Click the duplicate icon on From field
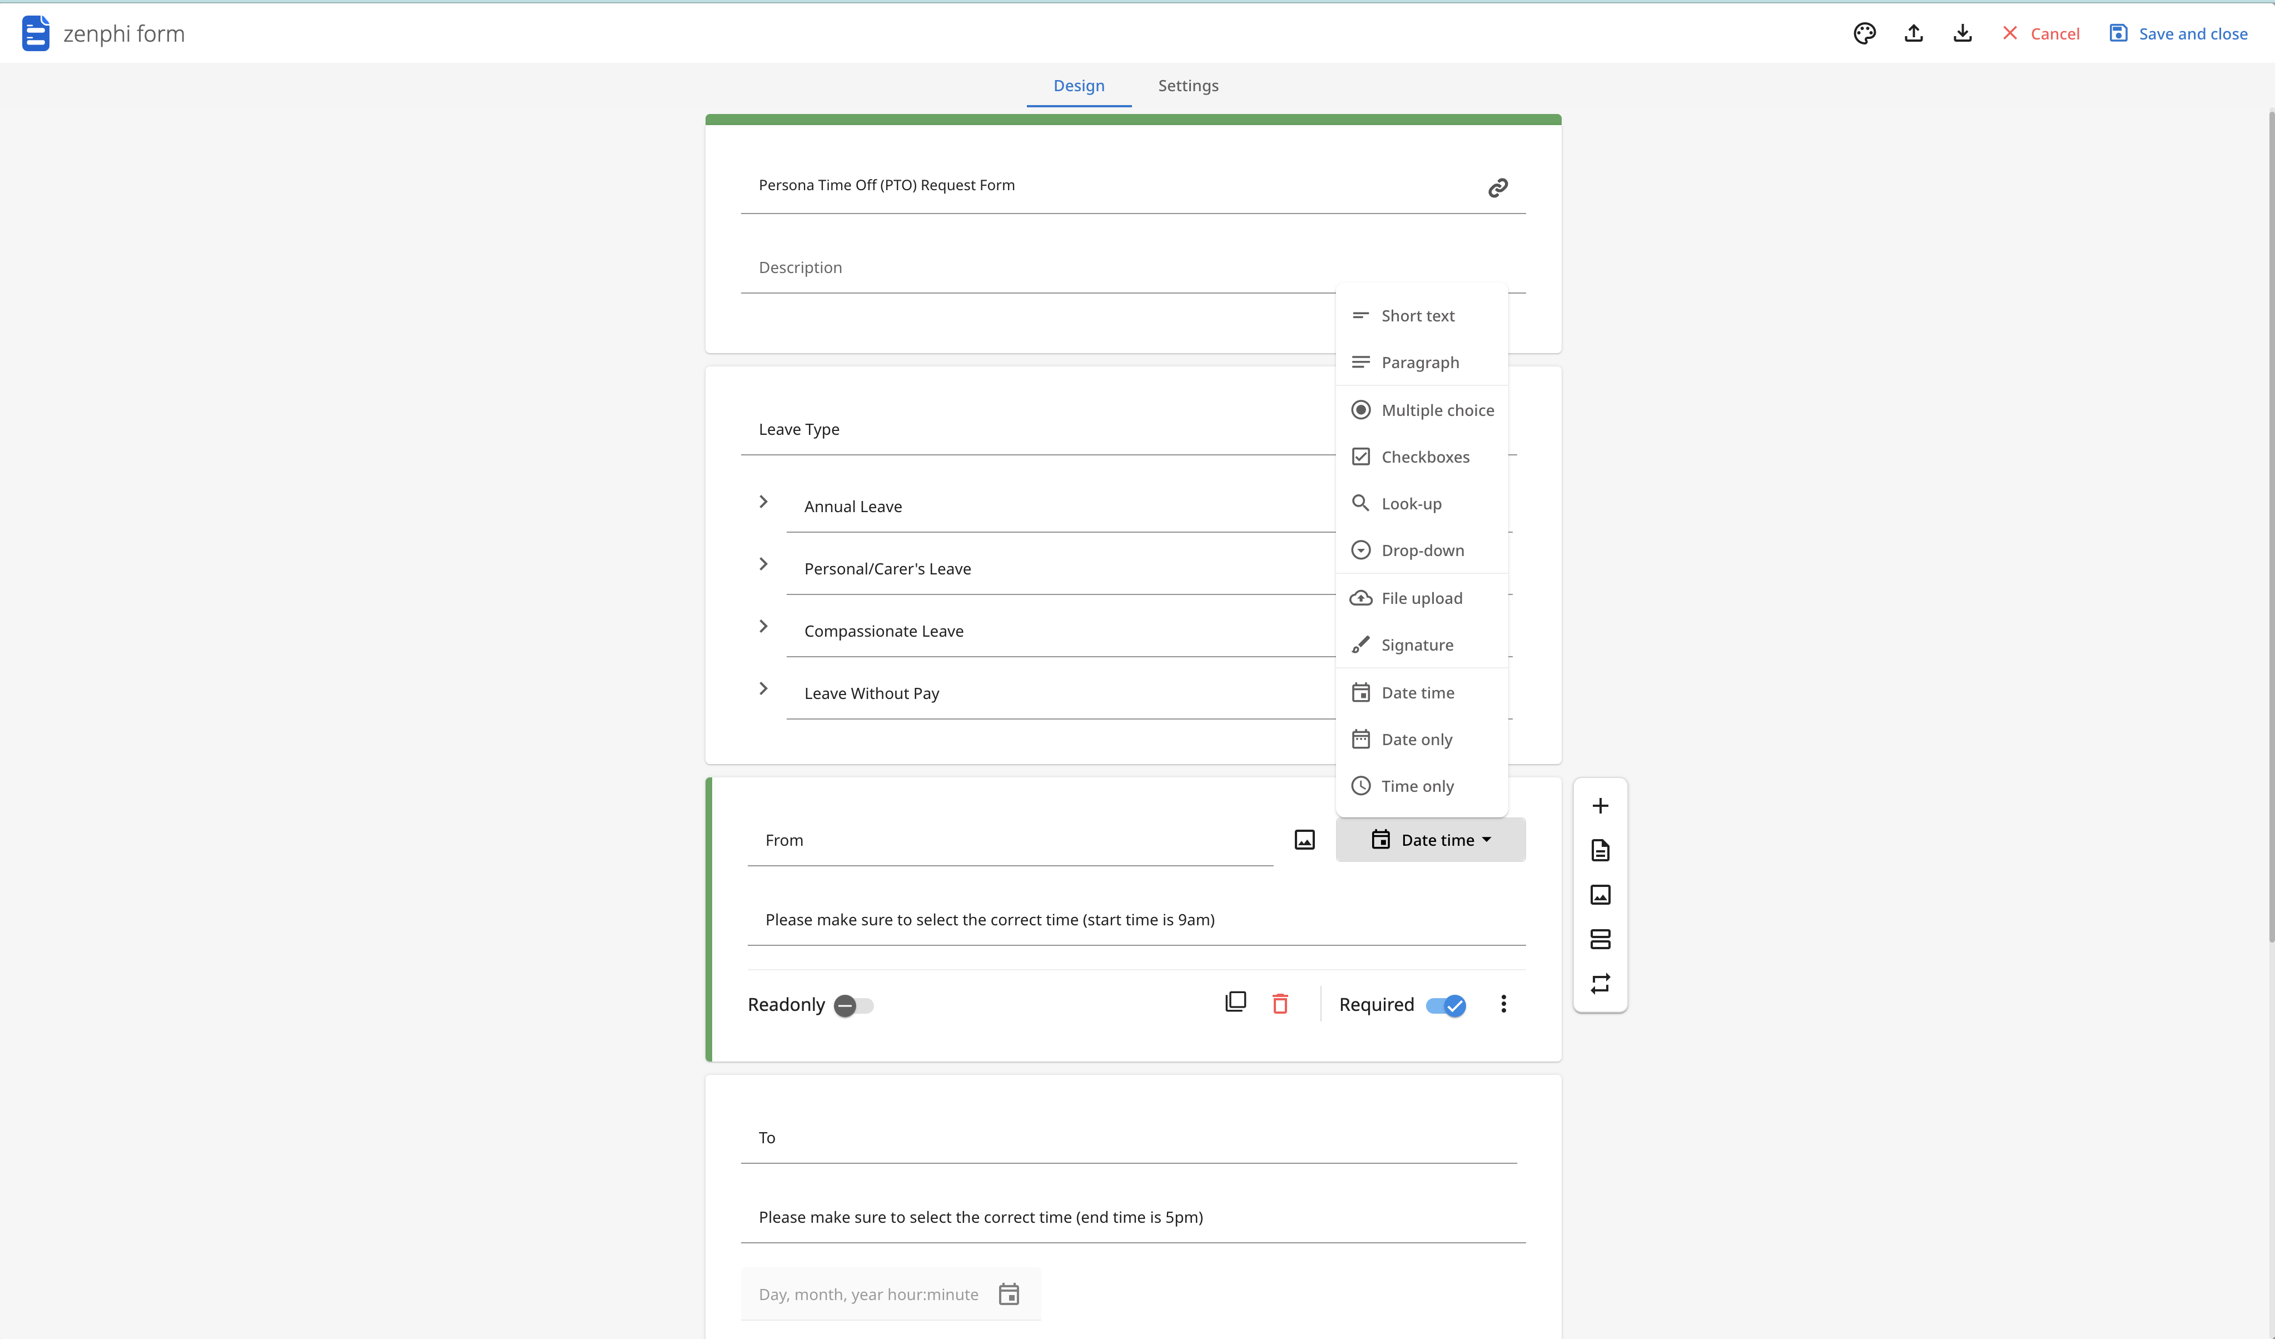This screenshot has height=1339, width=2275. [1236, 1003]
